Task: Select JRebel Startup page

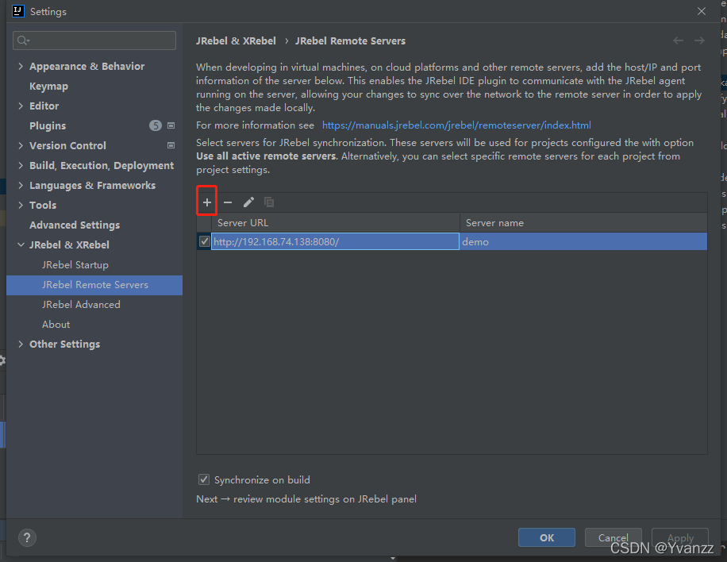Action: click(75, 265)
